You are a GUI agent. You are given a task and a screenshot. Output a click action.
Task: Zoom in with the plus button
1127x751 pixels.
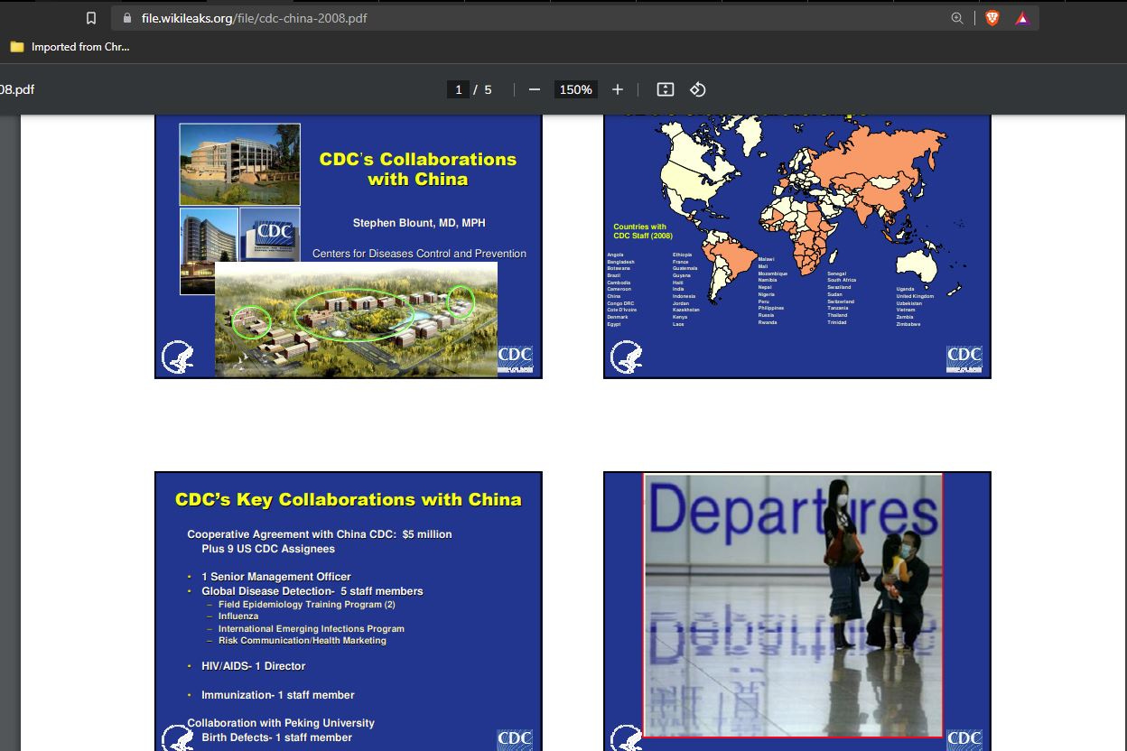pos(618,89)
